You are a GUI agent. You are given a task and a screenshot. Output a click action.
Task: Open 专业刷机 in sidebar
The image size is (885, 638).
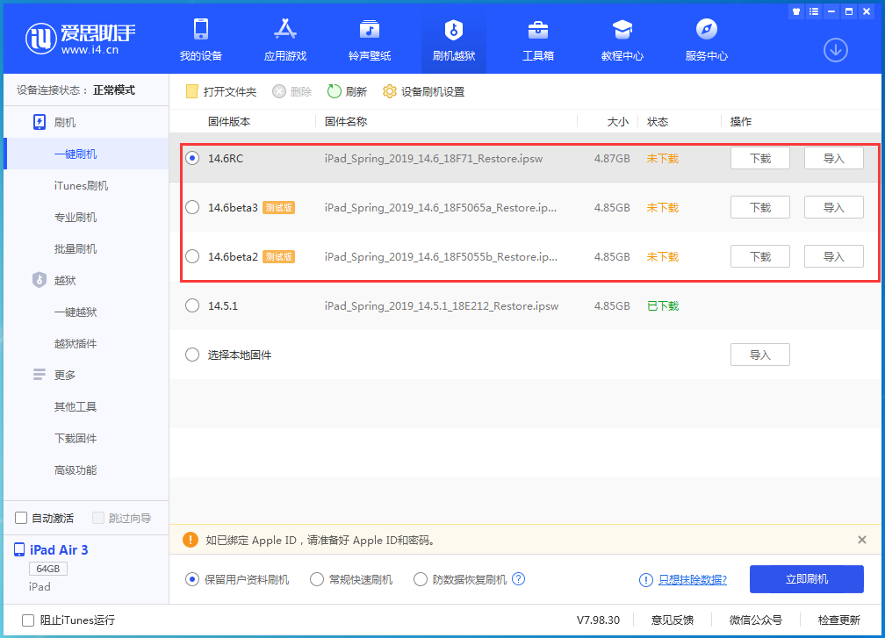(x=76, y=217)
